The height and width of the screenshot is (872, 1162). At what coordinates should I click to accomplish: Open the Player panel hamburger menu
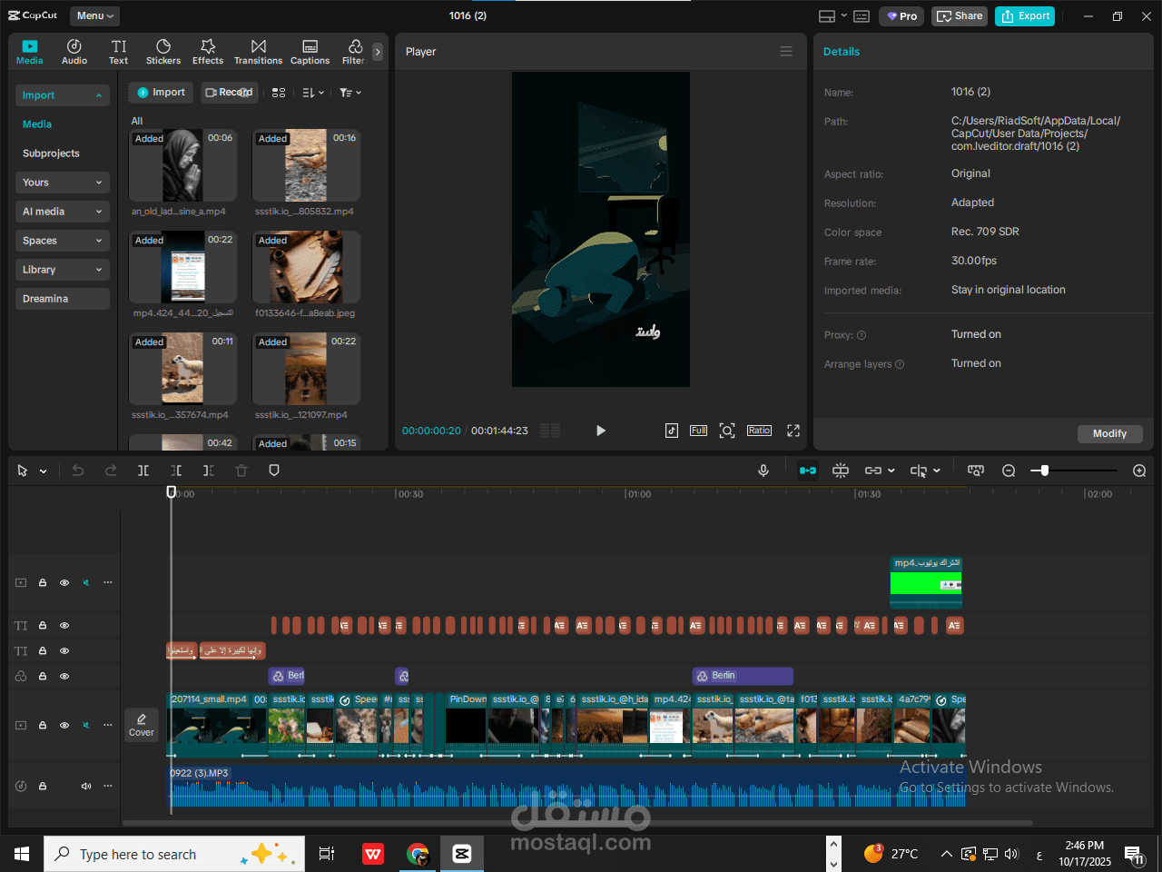click(786, 52)
